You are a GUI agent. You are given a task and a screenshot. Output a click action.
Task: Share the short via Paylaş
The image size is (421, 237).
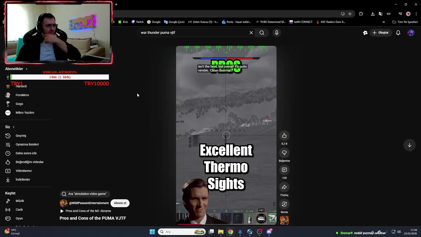(284, 187)
